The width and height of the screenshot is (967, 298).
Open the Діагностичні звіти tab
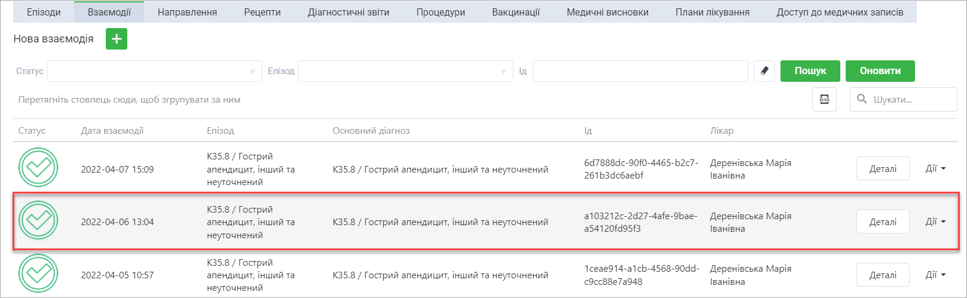click(348, 12)
